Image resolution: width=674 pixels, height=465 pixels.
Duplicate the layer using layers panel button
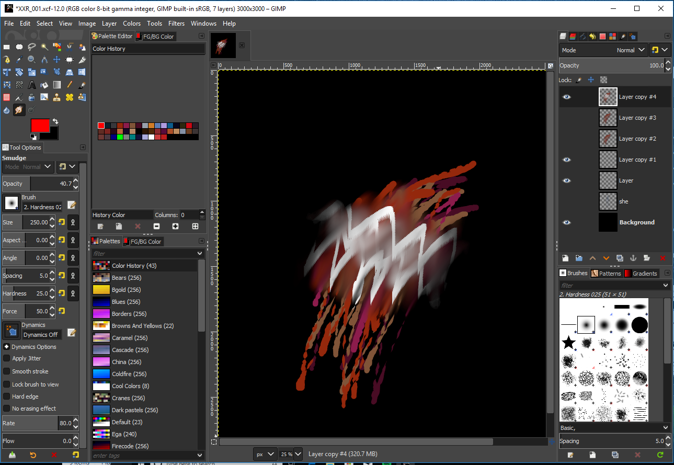click(x=620, y=258)
